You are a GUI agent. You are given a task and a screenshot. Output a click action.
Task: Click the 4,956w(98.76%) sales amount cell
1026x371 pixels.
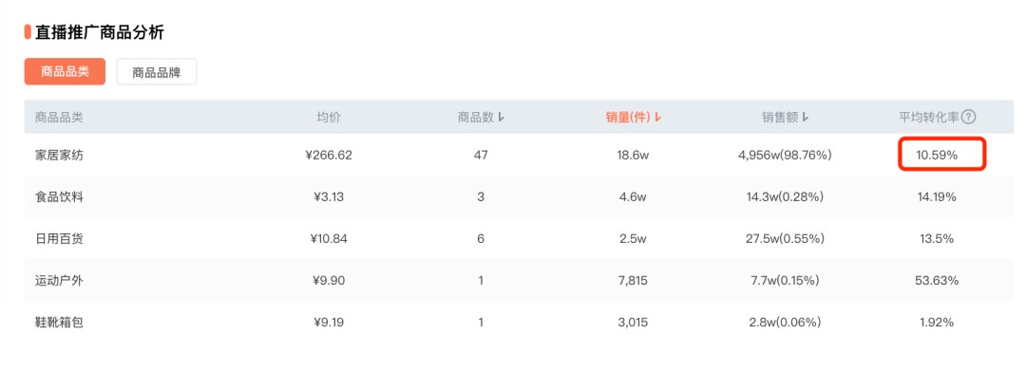(x=784, y=155)
